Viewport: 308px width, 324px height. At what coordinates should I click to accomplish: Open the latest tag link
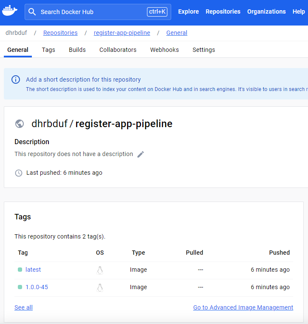point(33,270)
